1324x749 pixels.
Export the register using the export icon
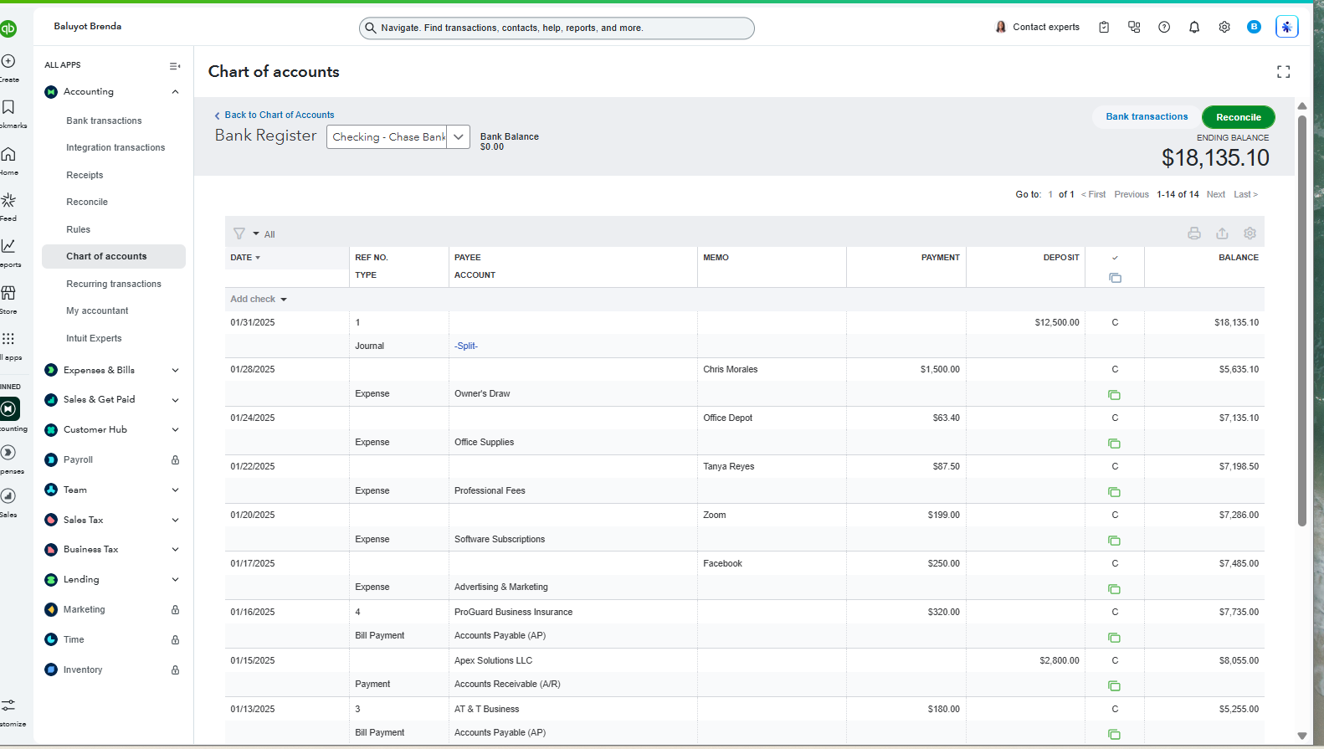pyautogui.click(x=1222, y=233)
